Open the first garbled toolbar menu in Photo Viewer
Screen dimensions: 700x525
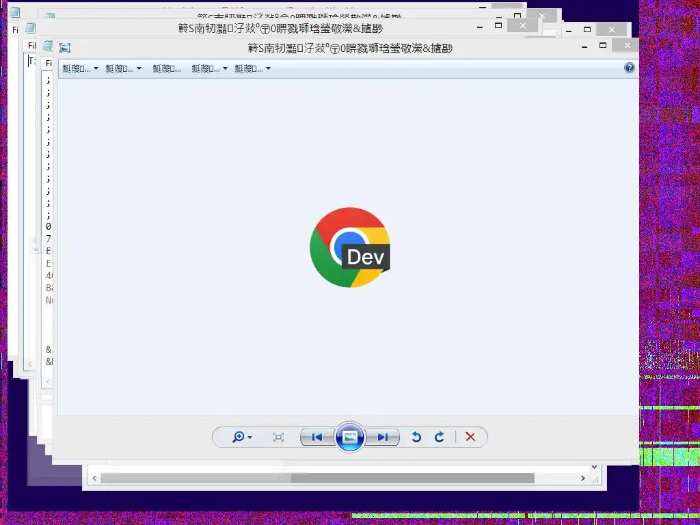tap(80, 69)
